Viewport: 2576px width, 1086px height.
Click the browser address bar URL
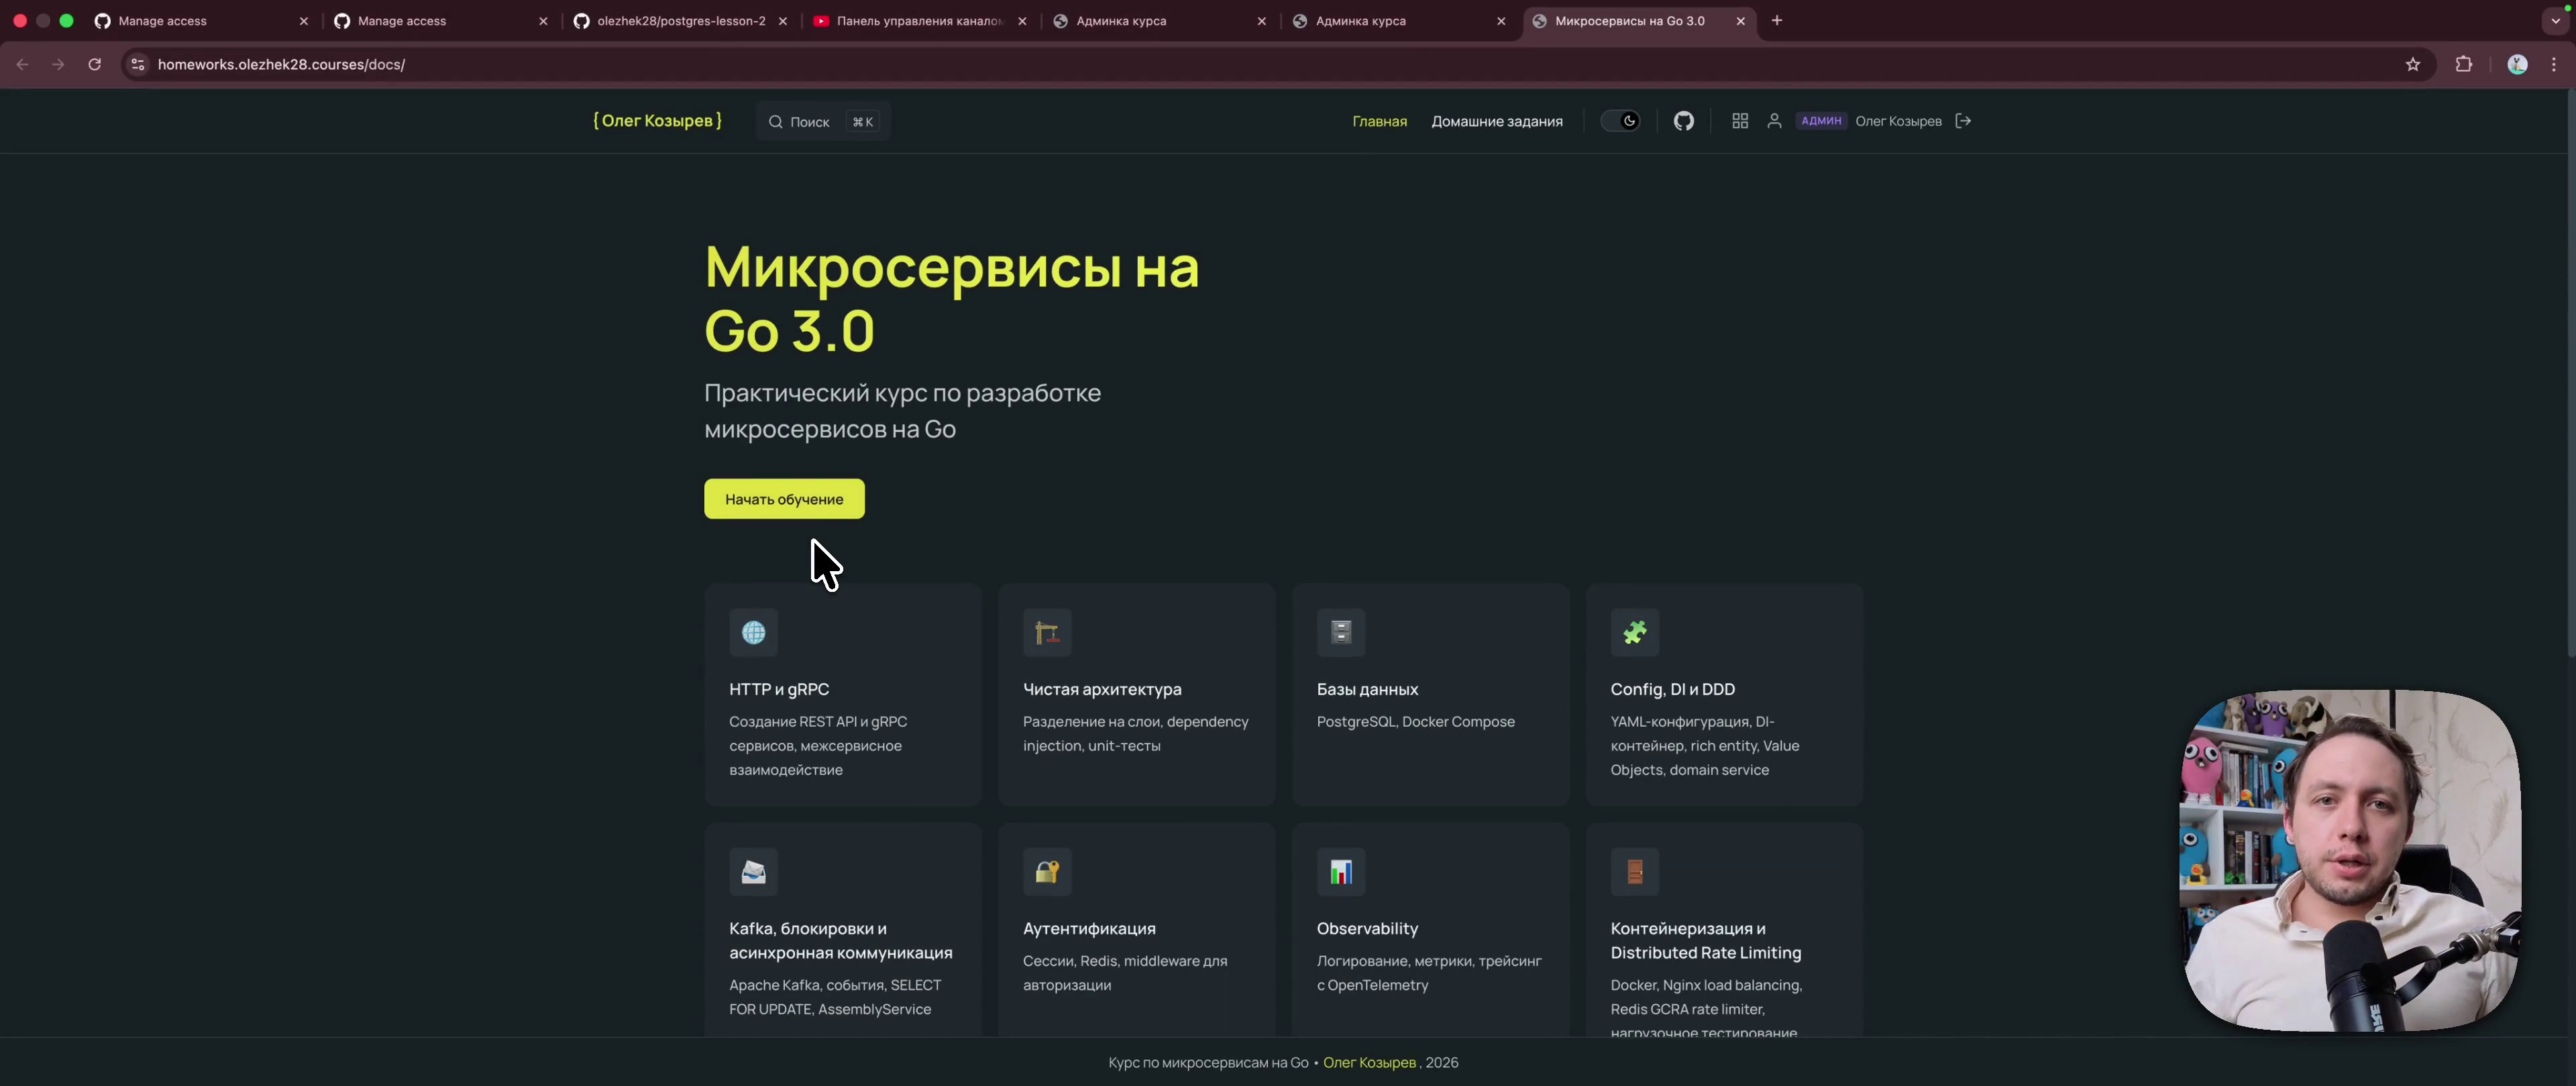[x=281, y=65]
